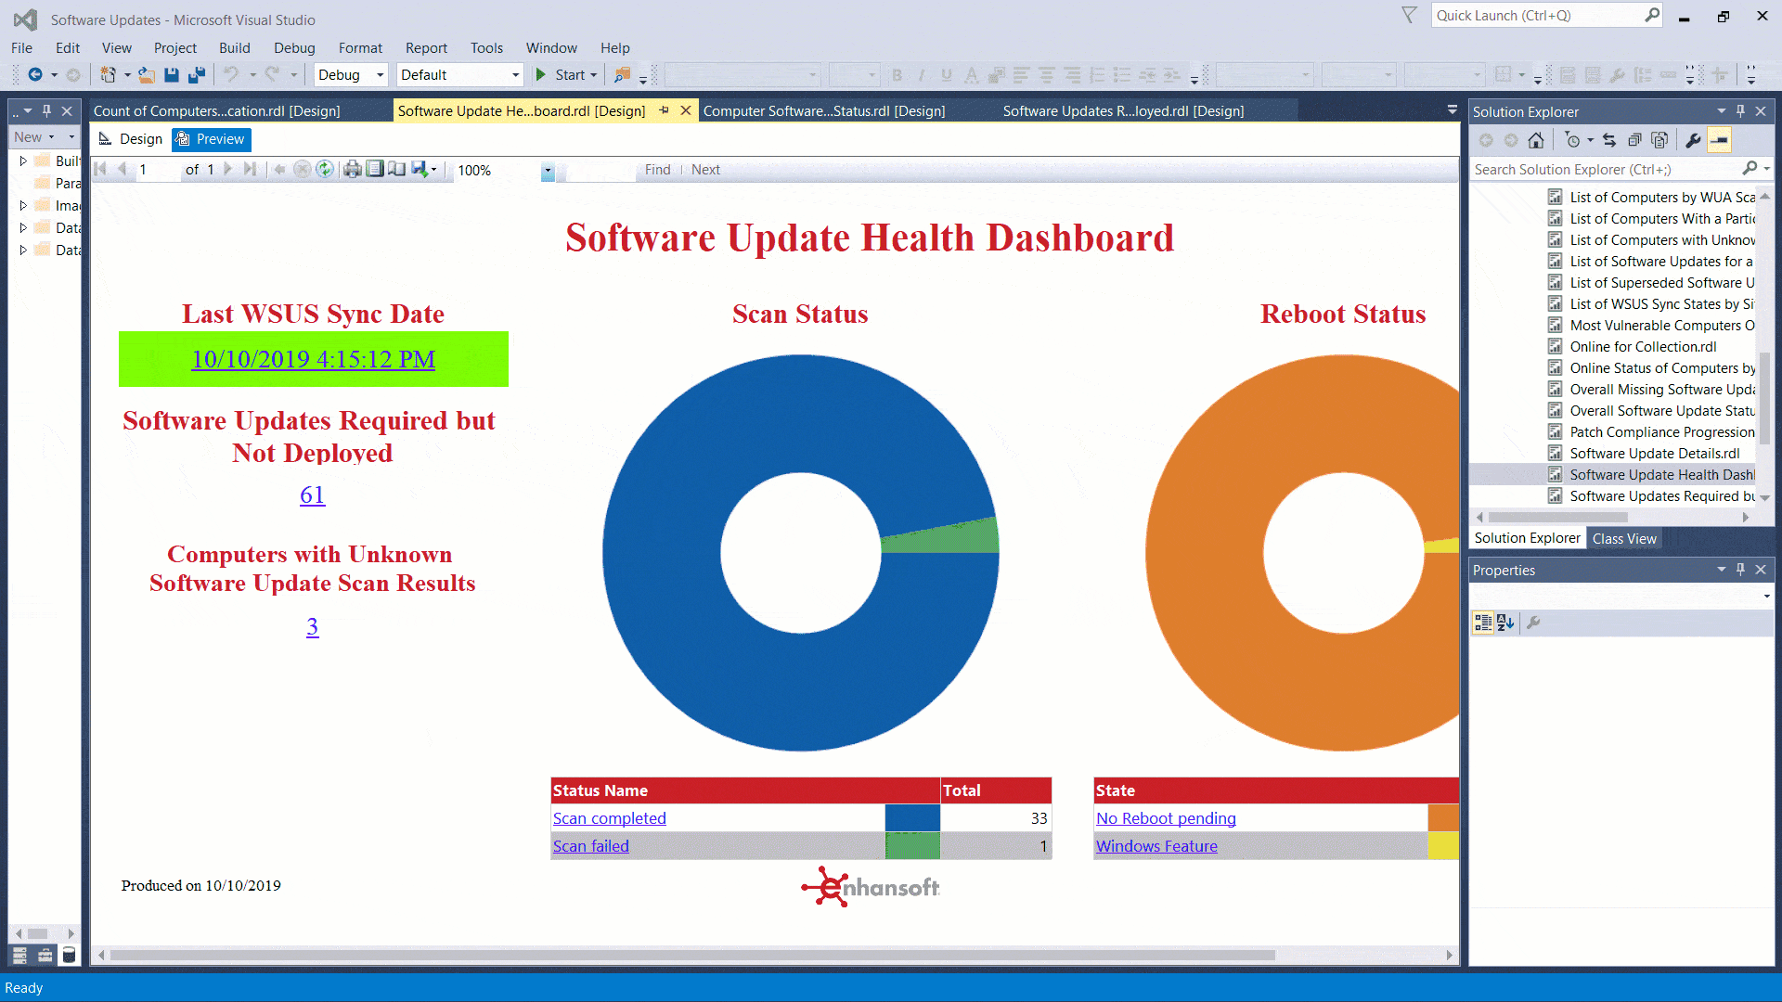Click the Page Setup icon
1782x1002 pixels.
click(396, 169)
